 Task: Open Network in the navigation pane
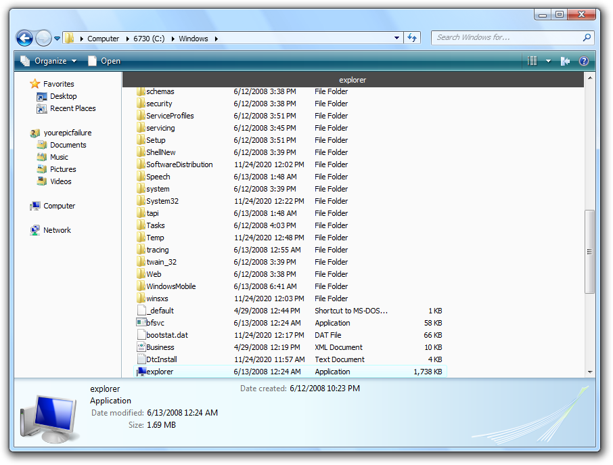[x=57, y=230]
